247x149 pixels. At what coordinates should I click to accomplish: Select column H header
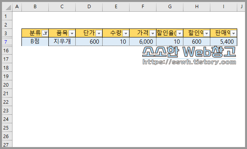pos(197,7)
